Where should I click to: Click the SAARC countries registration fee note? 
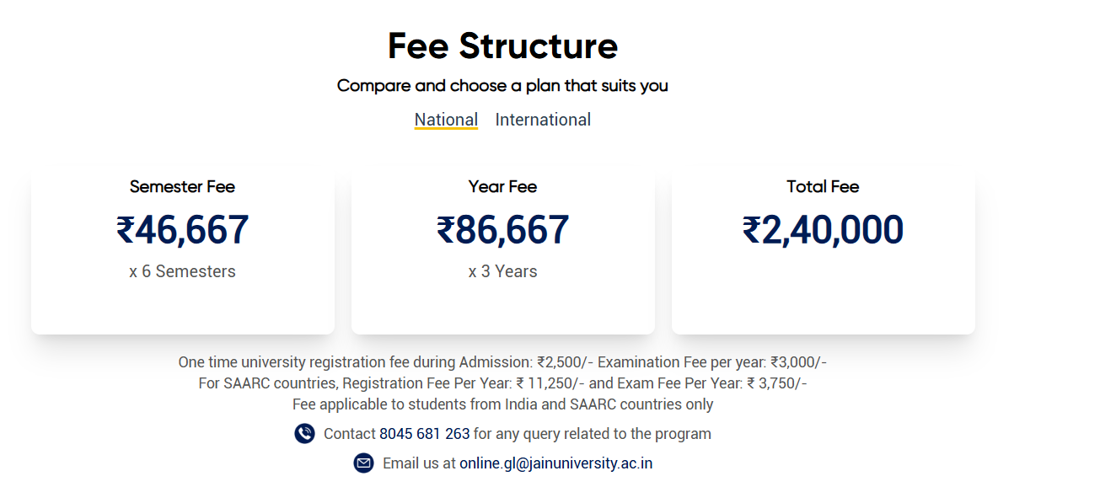(x=502, y=383)
